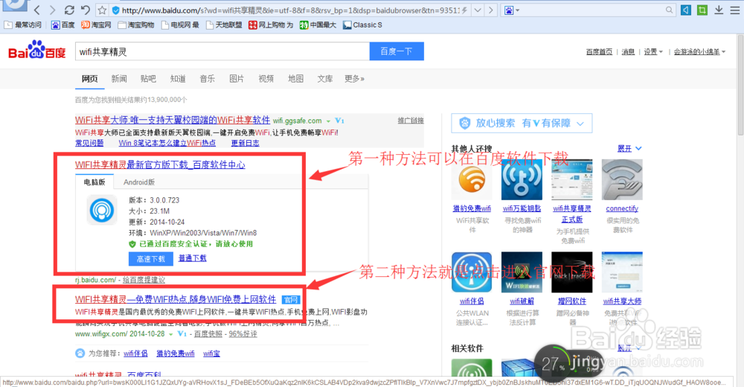Click the magnifier icon in browser search box
This screenshot has height=387, width=744.
[x=669, y=10]
